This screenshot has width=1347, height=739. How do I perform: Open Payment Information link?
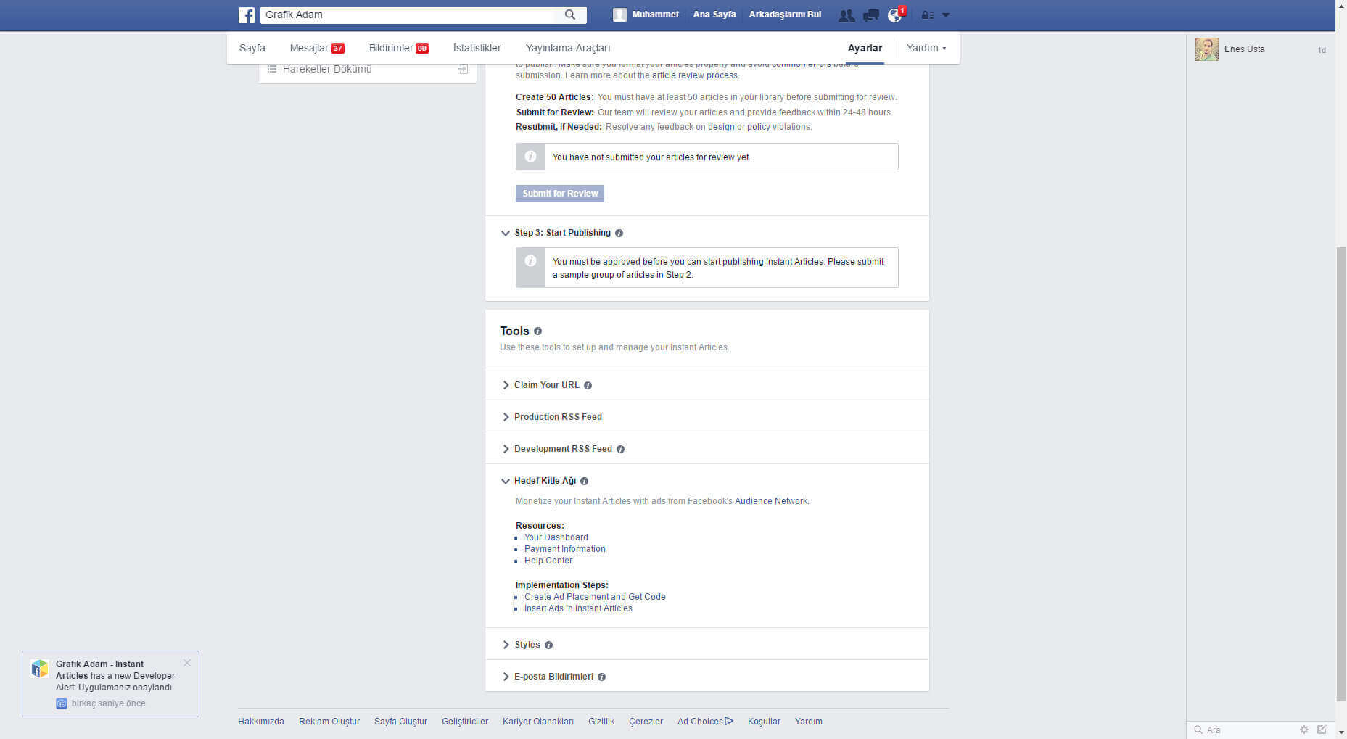565,549
